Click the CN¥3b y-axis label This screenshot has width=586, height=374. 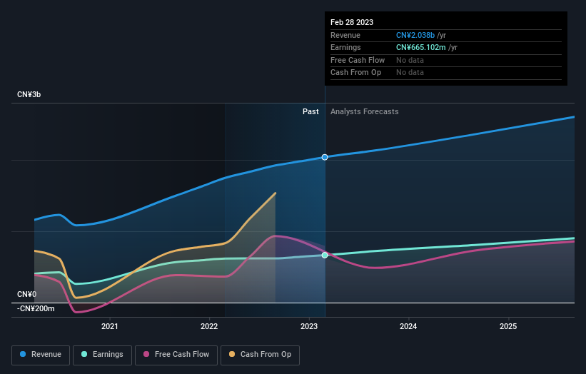(x=29, y=94)
